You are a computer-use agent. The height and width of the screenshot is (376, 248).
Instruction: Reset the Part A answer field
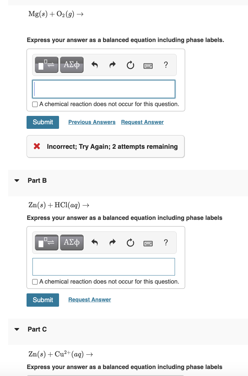coord(130,64)
